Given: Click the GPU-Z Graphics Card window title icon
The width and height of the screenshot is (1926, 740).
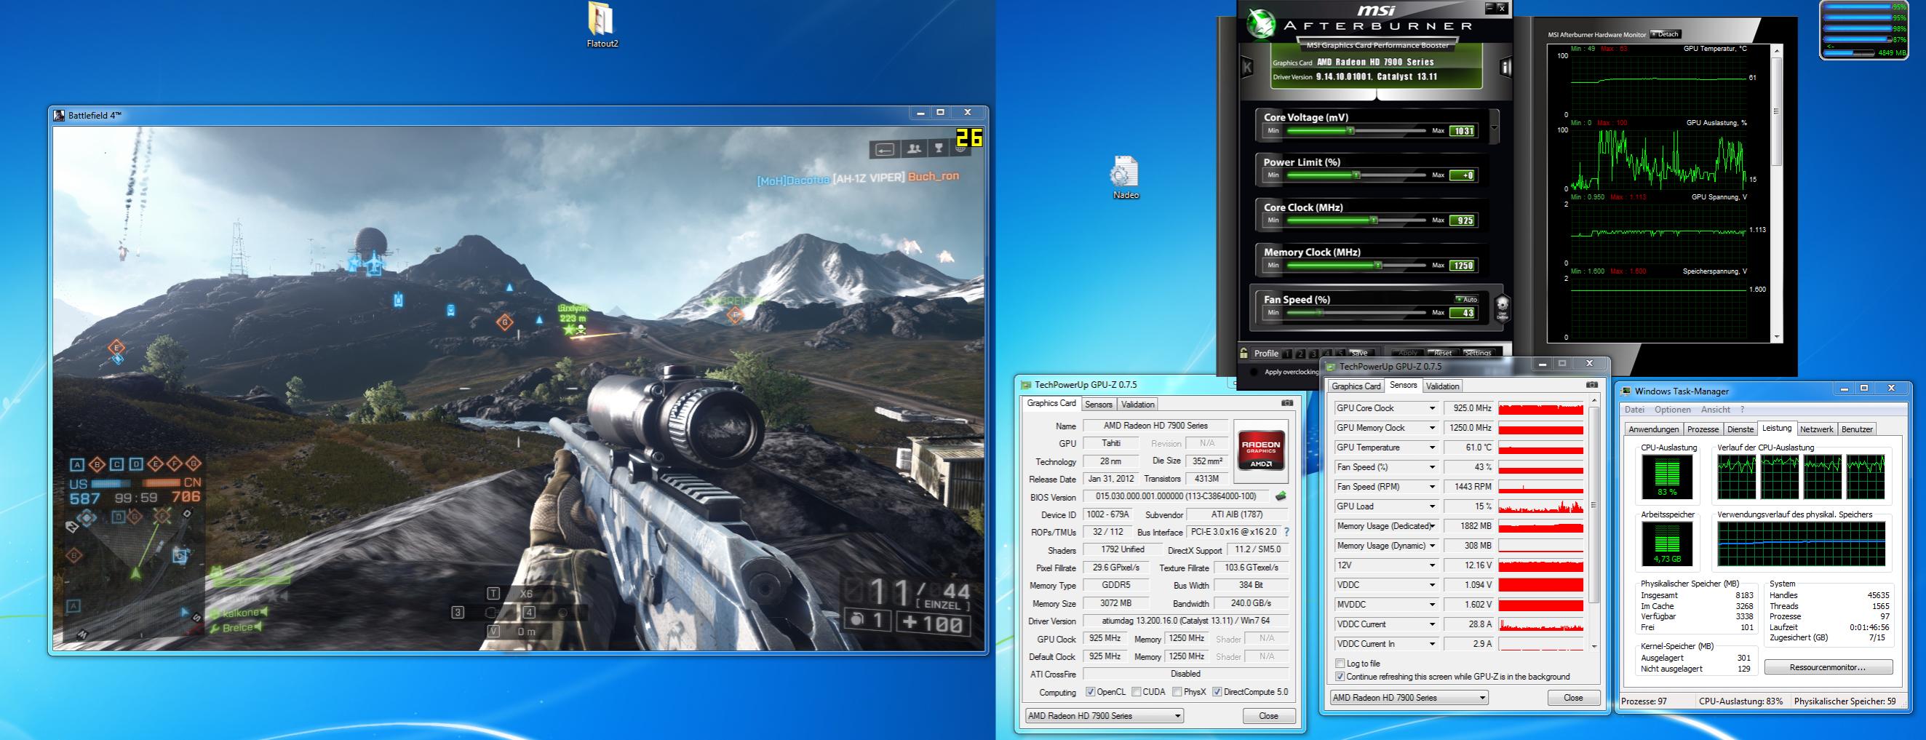Looking at the screenshot, I should tap(1026, 384).
